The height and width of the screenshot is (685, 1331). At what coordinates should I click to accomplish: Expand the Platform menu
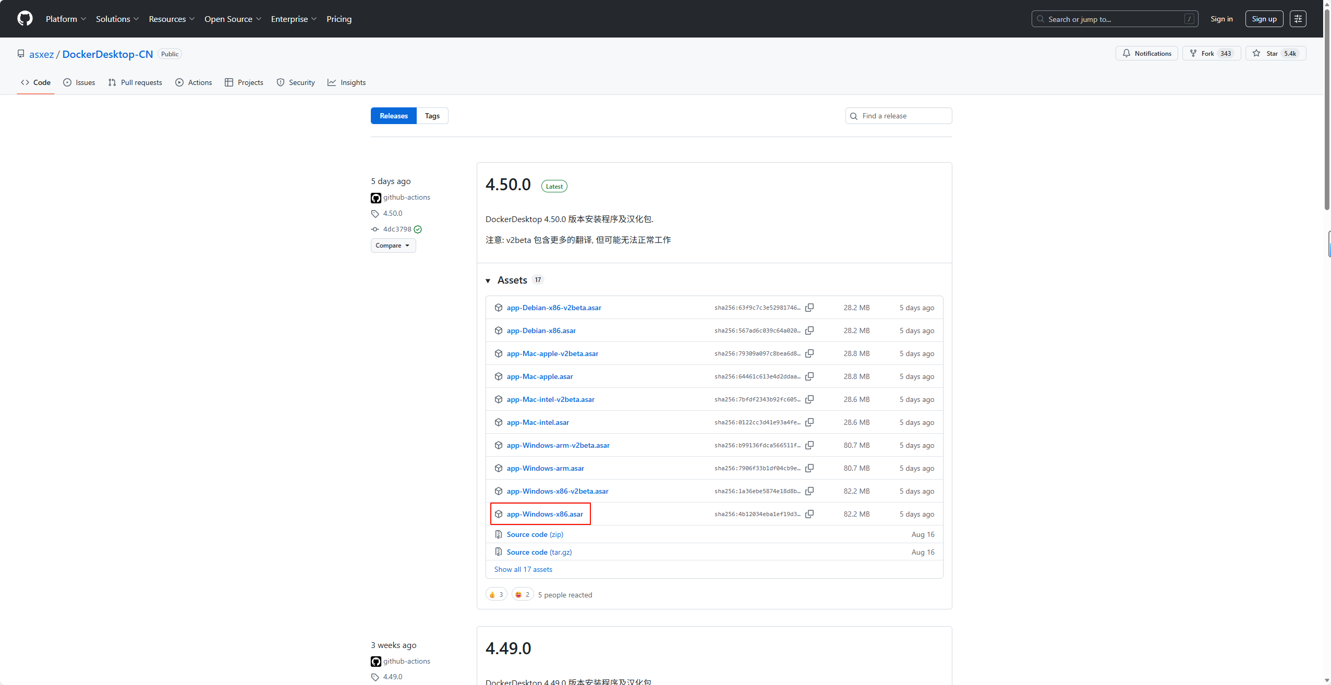click(66, 19)
